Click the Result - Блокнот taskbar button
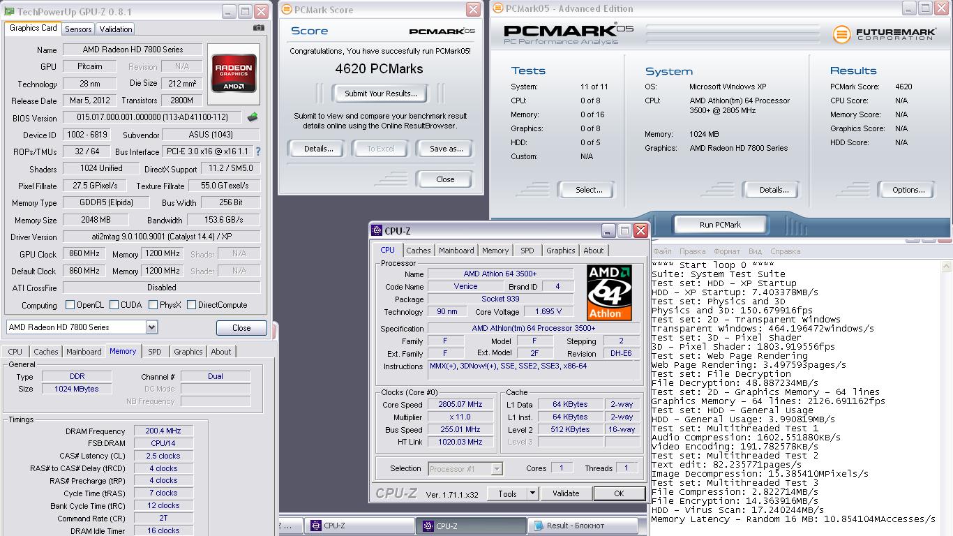 583,526
